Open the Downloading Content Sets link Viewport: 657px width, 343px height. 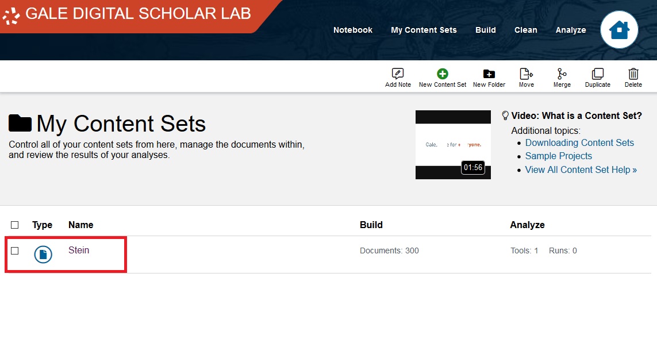[x=579, y=142]
